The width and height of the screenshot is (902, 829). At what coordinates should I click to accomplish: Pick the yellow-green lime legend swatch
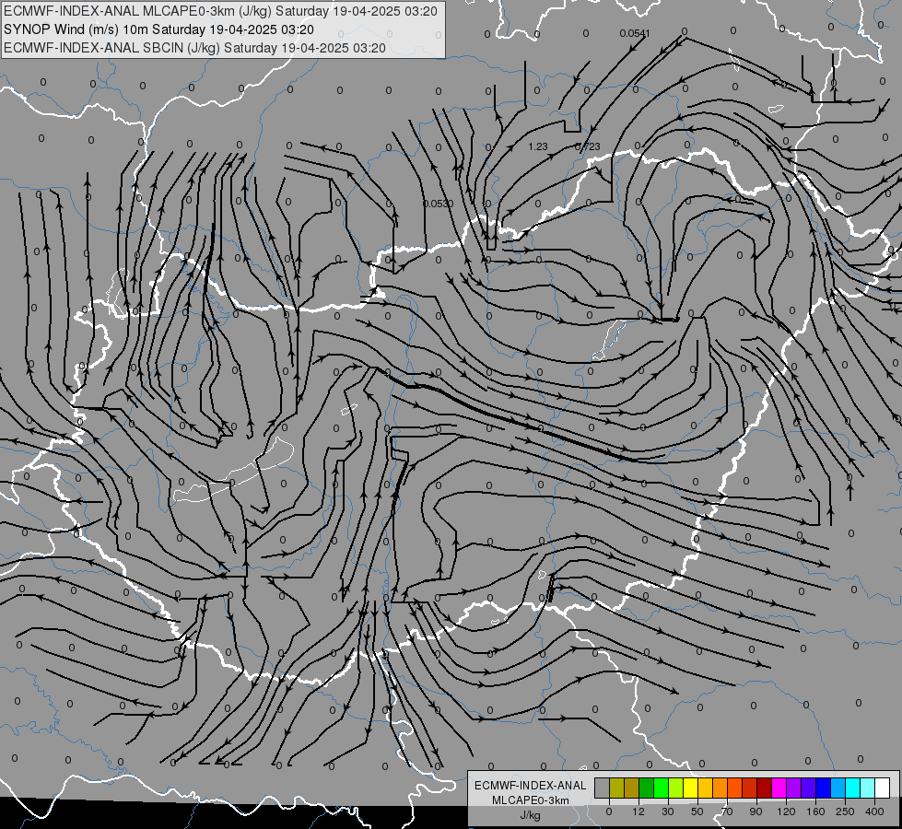[676, 788]
